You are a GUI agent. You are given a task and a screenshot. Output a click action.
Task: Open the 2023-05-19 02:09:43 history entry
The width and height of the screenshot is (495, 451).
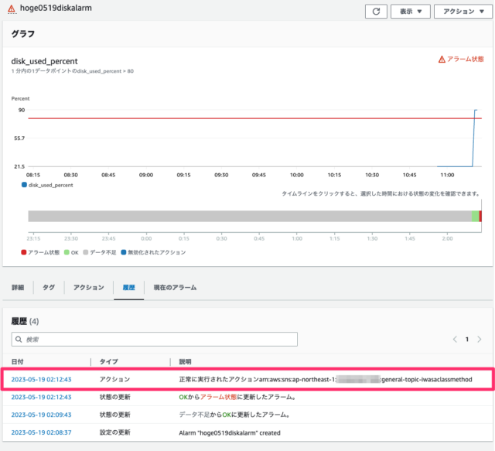pyautogui.click(x=41, y=415)
